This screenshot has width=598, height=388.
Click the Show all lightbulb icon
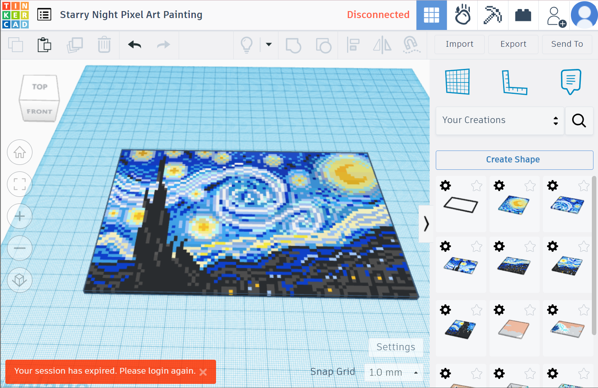point(246,45)
